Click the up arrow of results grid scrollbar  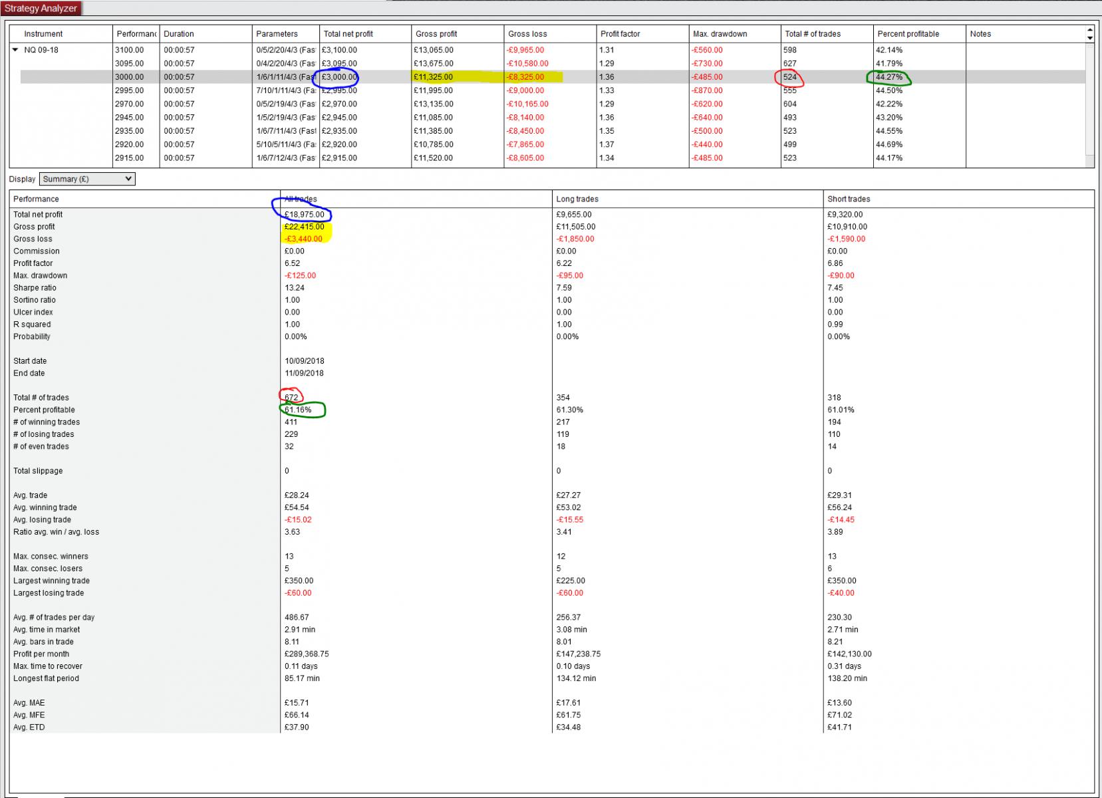(1089, 30)
